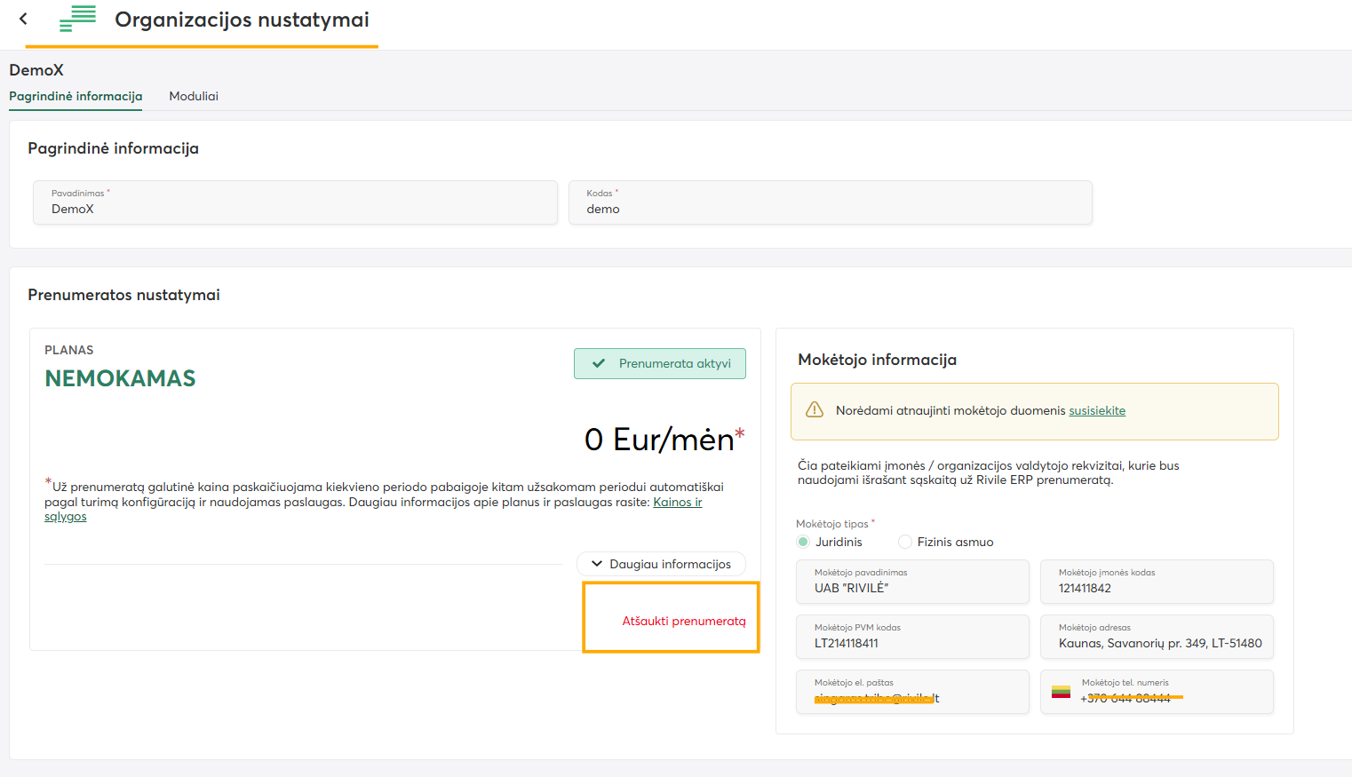The height and width of the screenshot is (777, 1352).
Task: Select the Juridinis radio button
Action: (x=804, y=542)
